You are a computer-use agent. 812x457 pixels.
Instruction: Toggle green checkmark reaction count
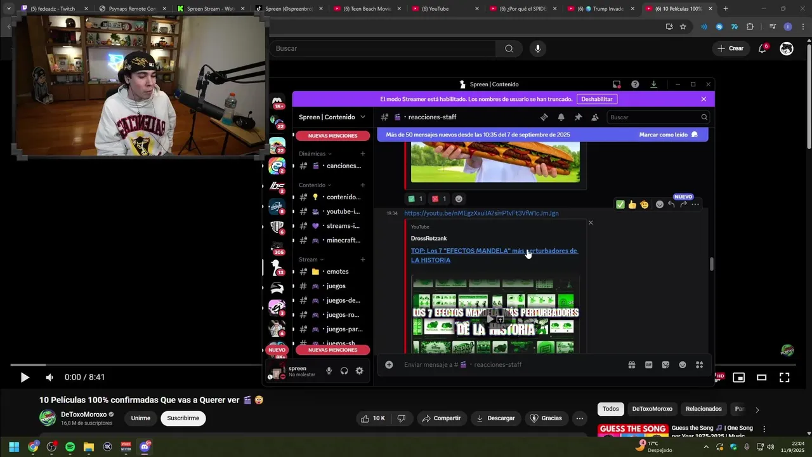(x=416, y=199)
